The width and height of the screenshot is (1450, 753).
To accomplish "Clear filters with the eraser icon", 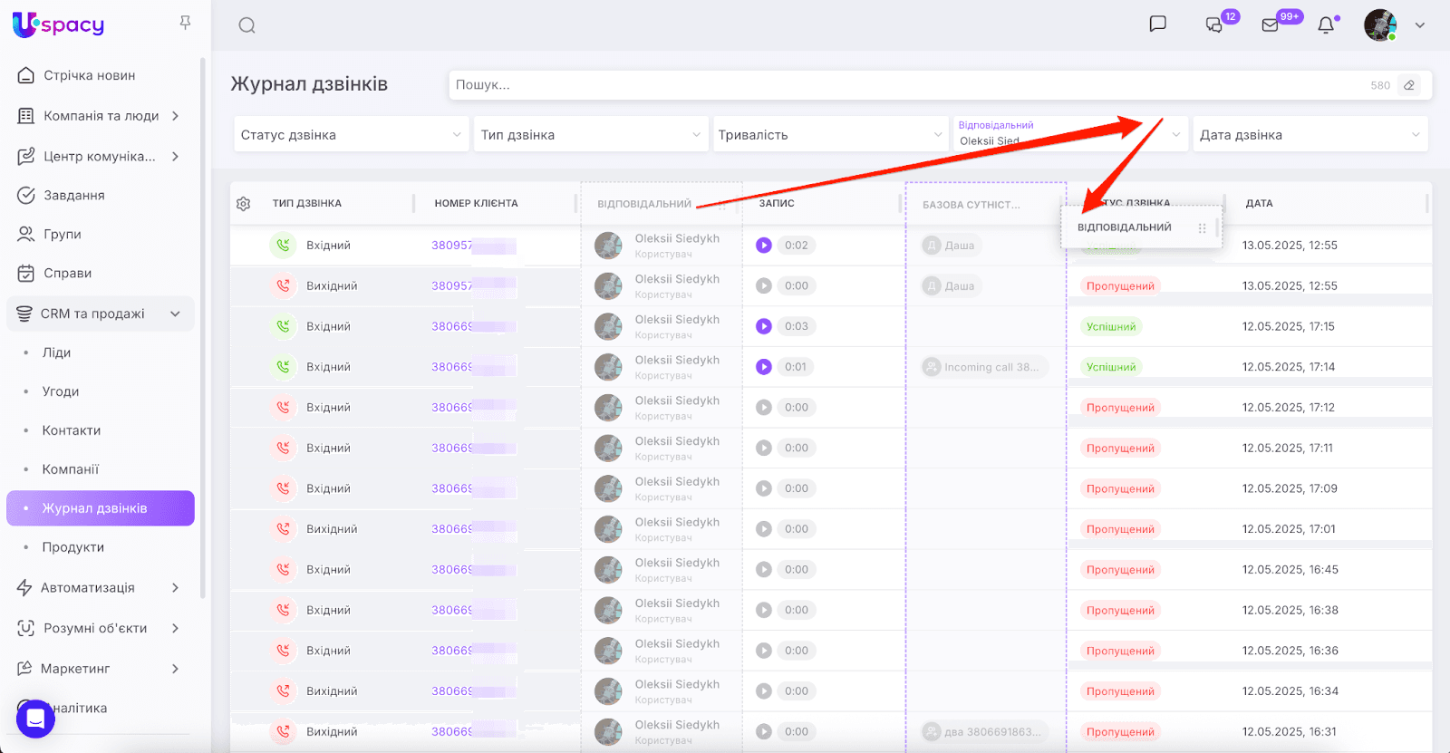I will [x=1409, y=85].
